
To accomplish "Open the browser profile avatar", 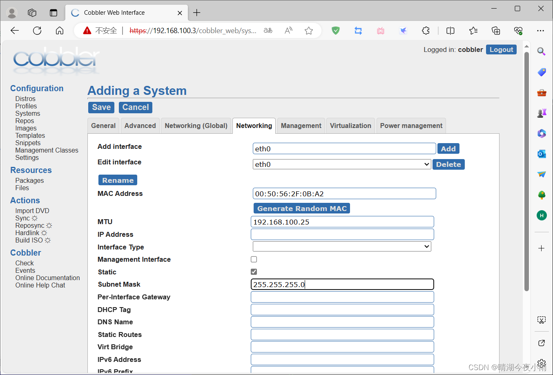I will click(12, 13).
